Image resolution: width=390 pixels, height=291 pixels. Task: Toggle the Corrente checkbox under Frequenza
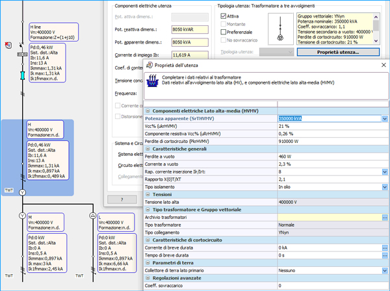tap(118, 106)
